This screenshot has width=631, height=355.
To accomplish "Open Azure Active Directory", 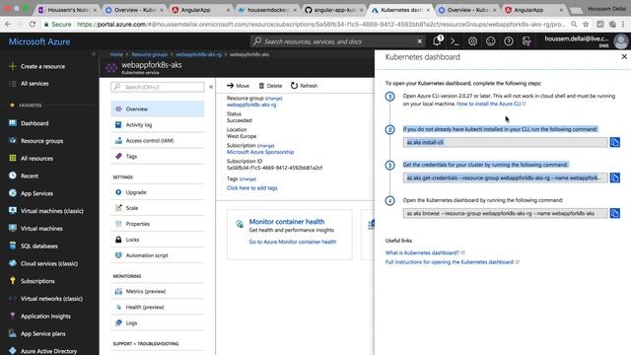I will 49,351.
